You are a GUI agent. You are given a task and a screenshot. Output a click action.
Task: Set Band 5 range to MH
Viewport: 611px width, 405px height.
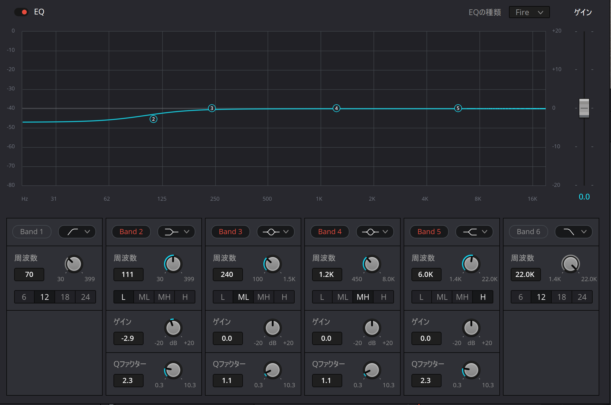[462, 297]
